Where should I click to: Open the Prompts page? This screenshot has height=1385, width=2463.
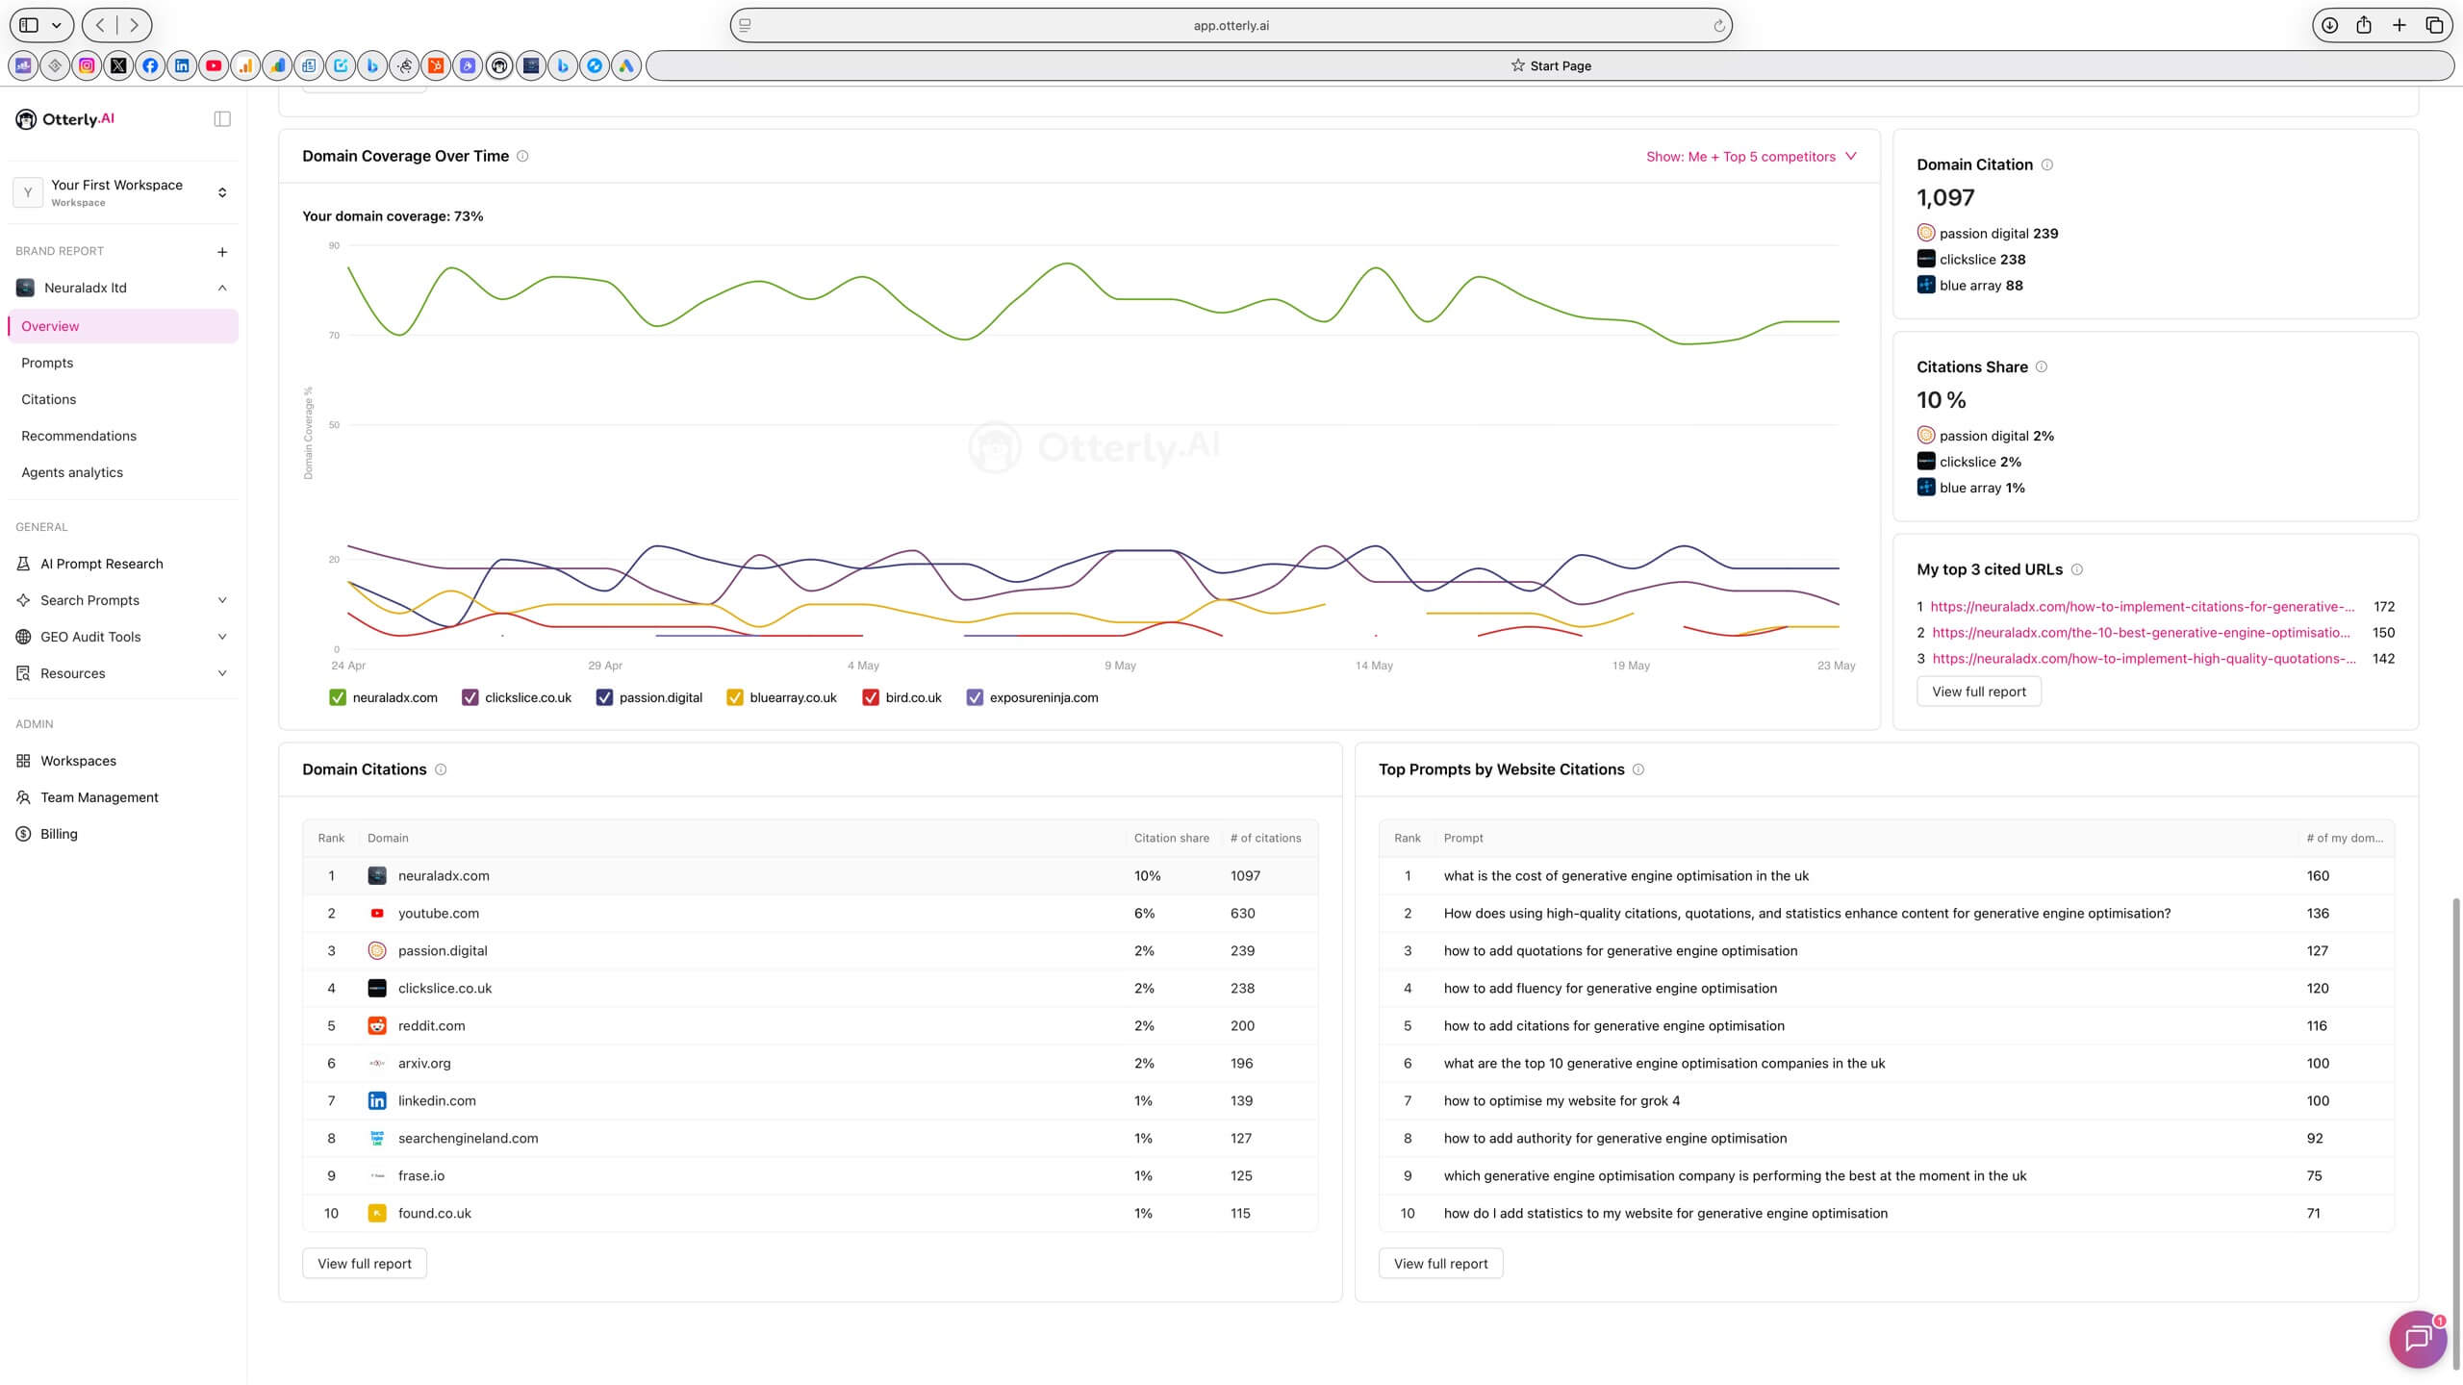pos(47,363)
